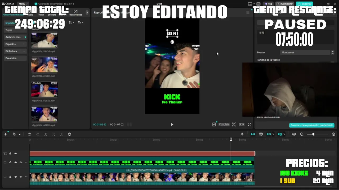Screen dimensions: 339x190
Task: Toggle main track magnet in the timeline toolbar
Action: [253, 134]
